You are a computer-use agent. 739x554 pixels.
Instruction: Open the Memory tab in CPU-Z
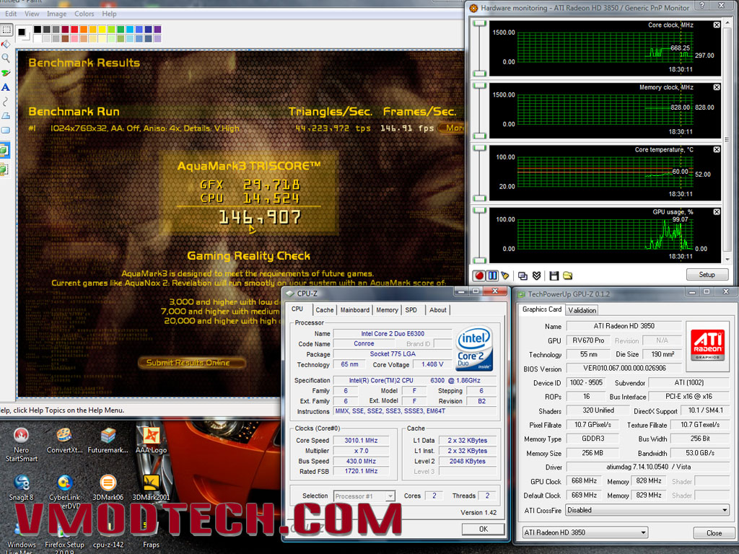[387, 309]
